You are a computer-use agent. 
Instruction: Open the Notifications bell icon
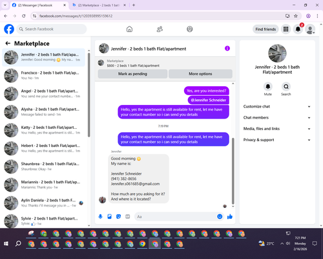298,29
